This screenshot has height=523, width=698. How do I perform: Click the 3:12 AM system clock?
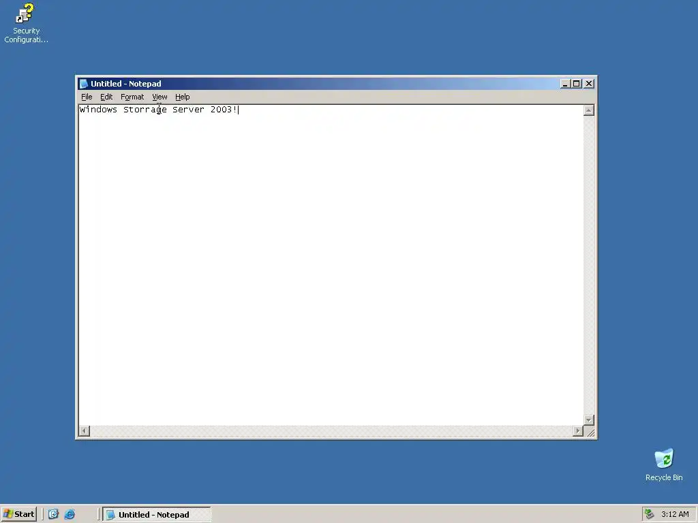click(675, 514)
